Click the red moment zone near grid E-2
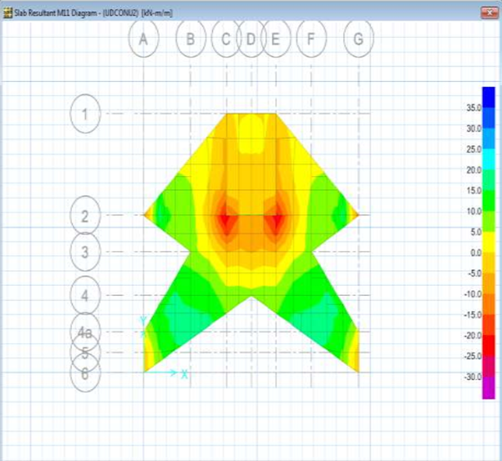This screenshot has height=461, width=502. (x=277, y=219)
